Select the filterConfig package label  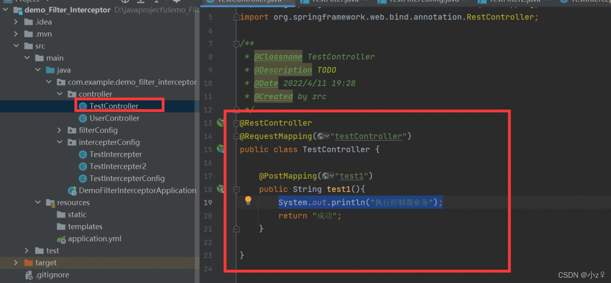pyautogui.click(x=98, y=130)
